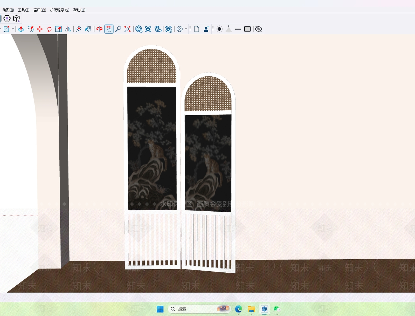
Task: Open the Windows Start menu
Action: tap(160, 309)
